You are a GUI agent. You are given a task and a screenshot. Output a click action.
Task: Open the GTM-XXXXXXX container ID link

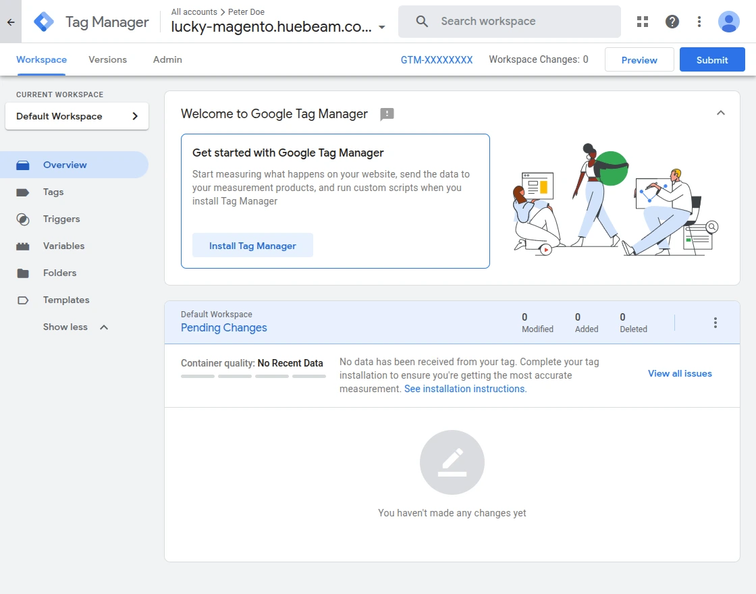(x=436, y=60)
